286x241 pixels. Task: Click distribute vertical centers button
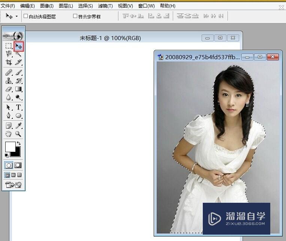(x=187, y=16)
